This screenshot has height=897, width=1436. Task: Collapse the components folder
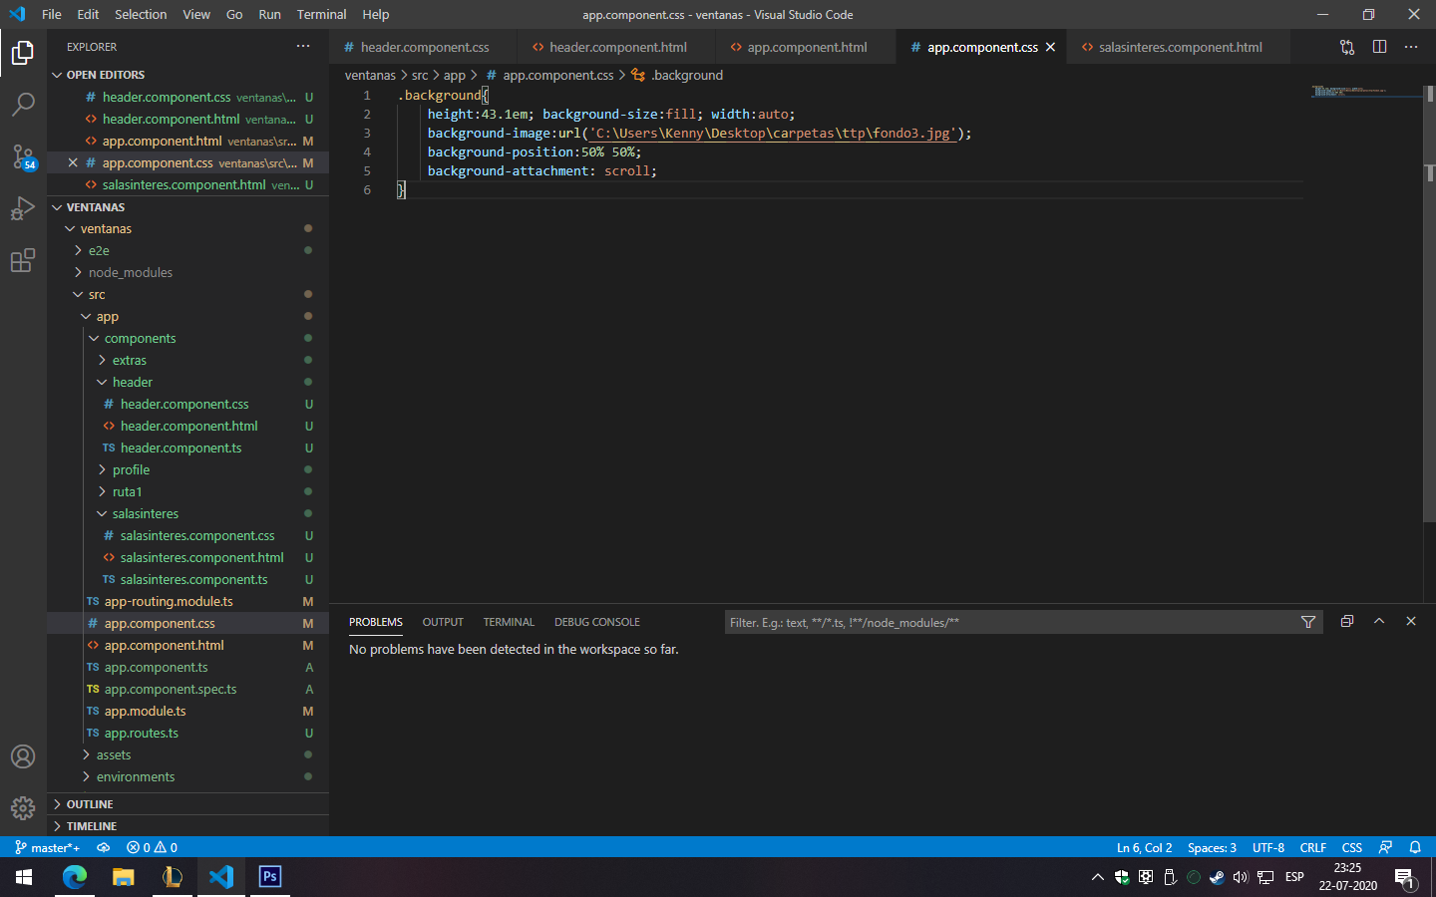(x=140, y=338)
